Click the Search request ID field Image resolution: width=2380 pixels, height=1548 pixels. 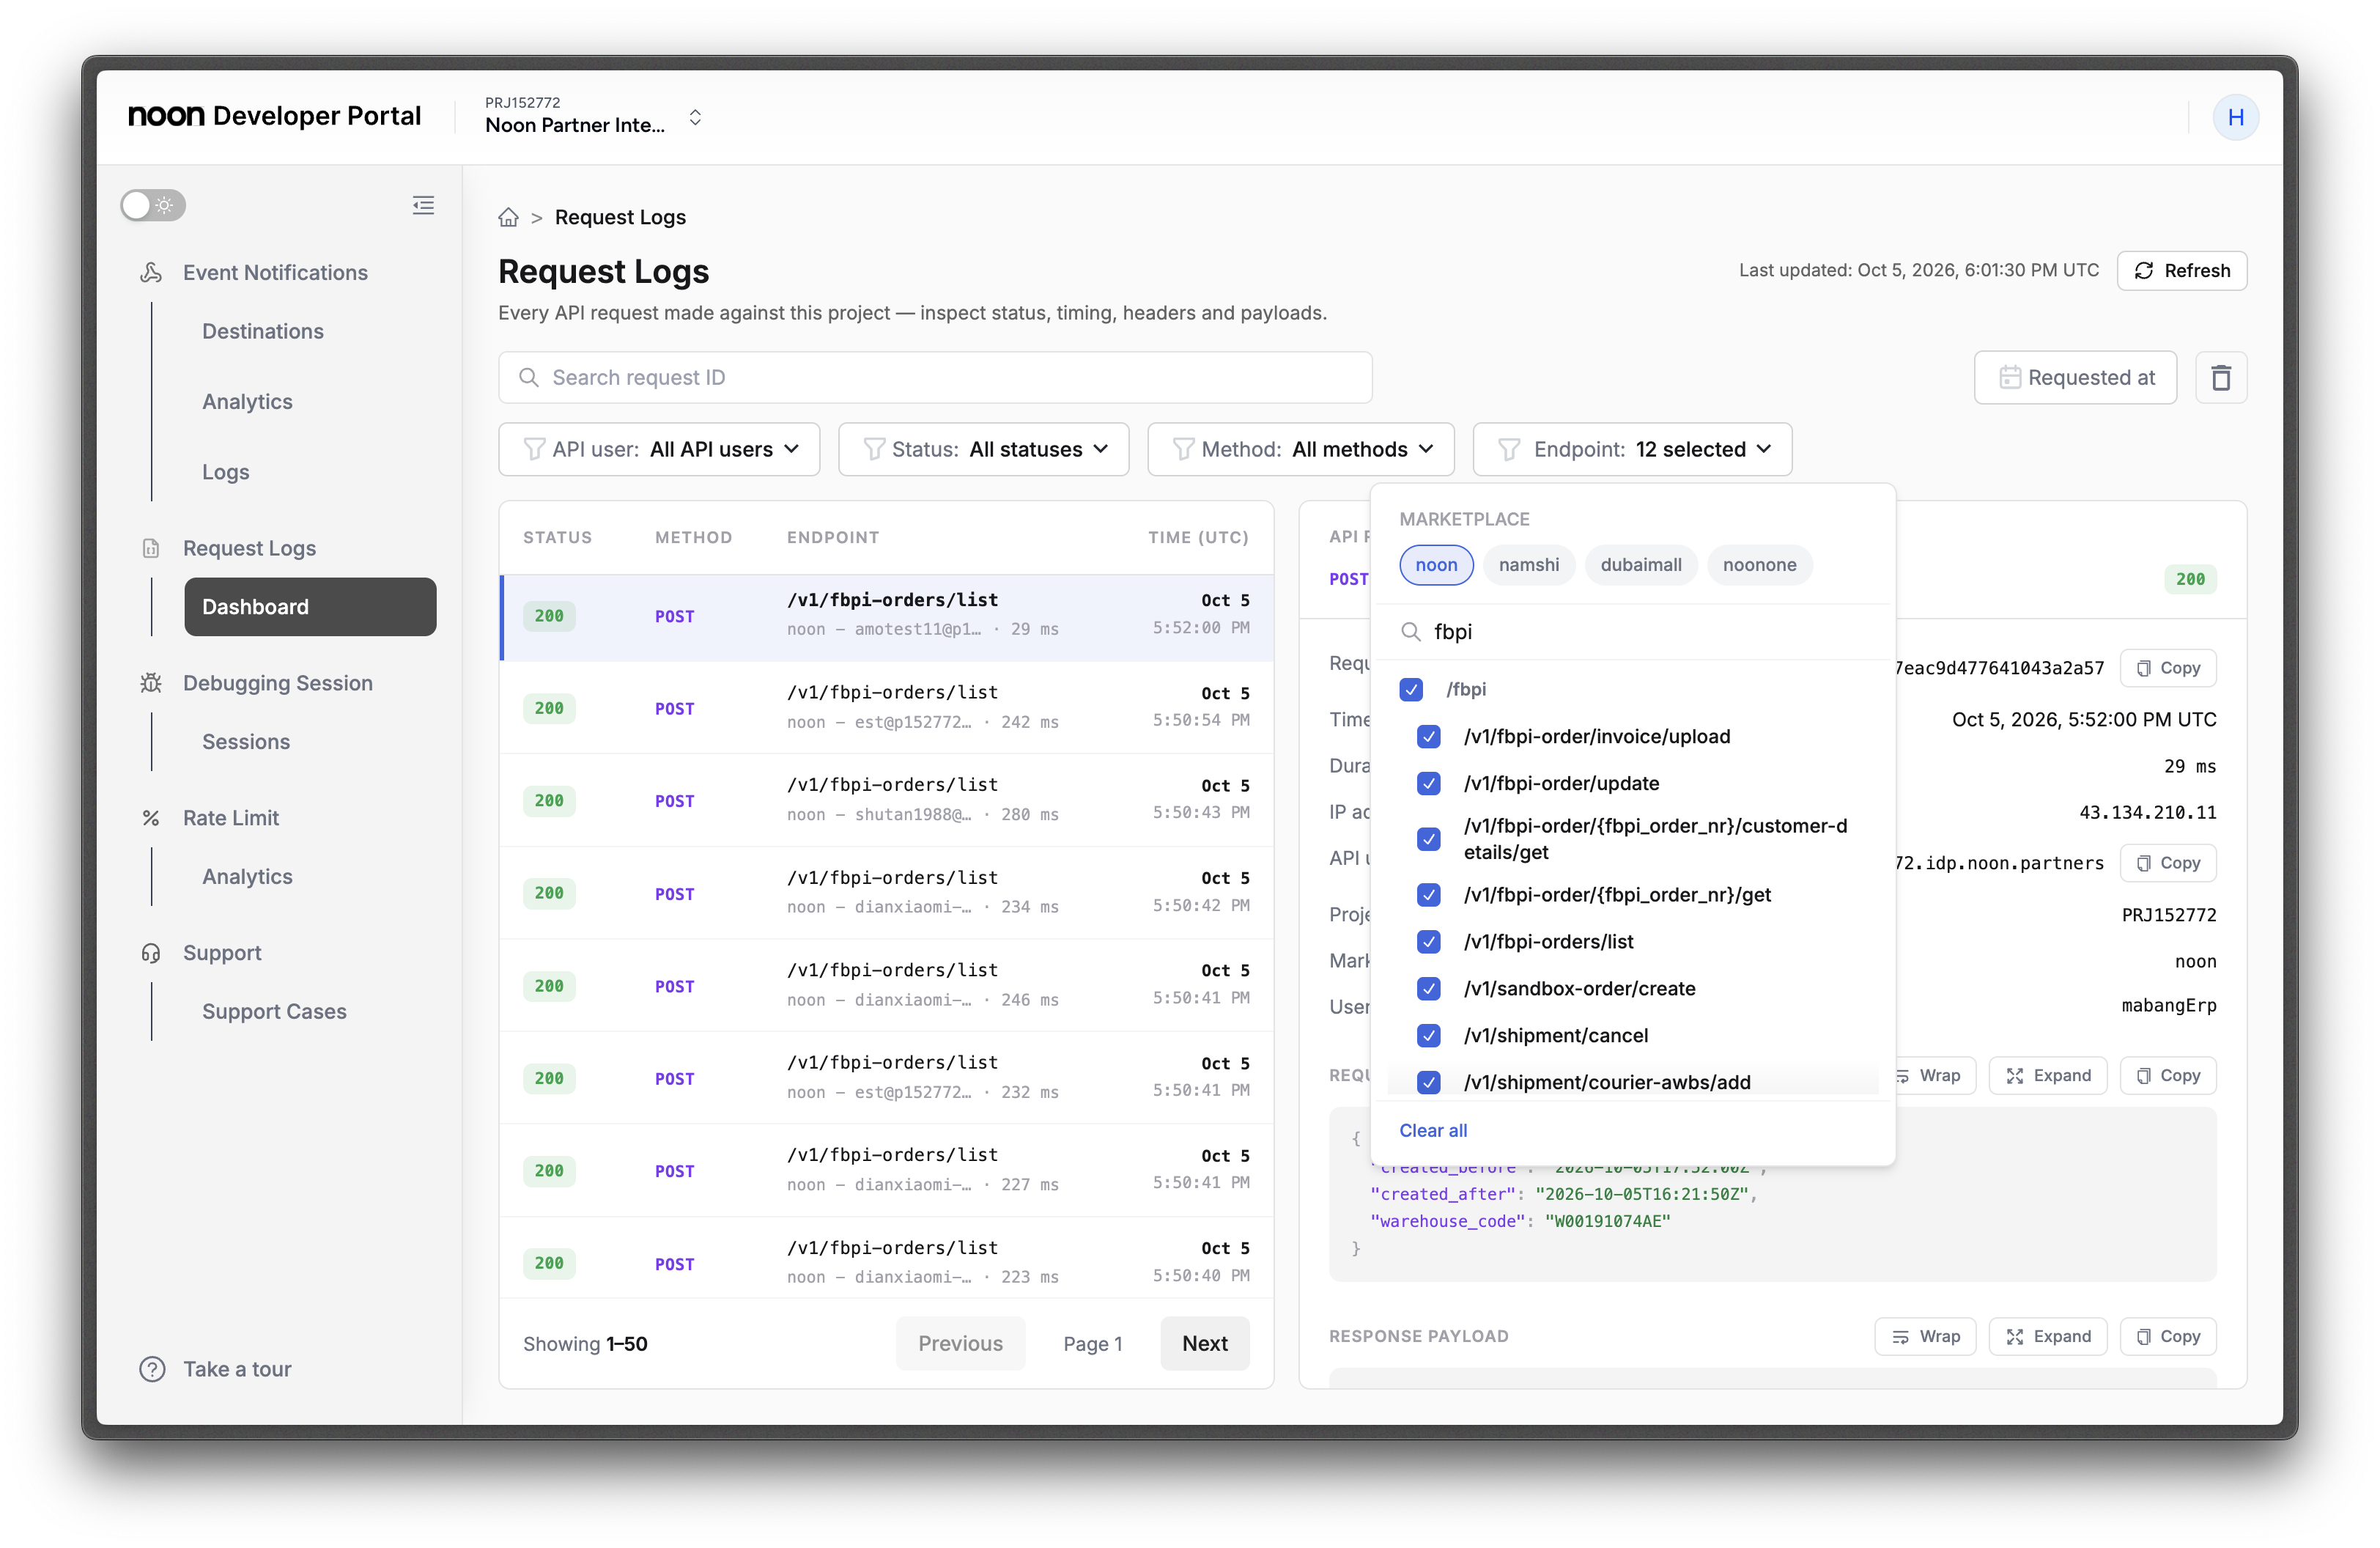[935, 377]
